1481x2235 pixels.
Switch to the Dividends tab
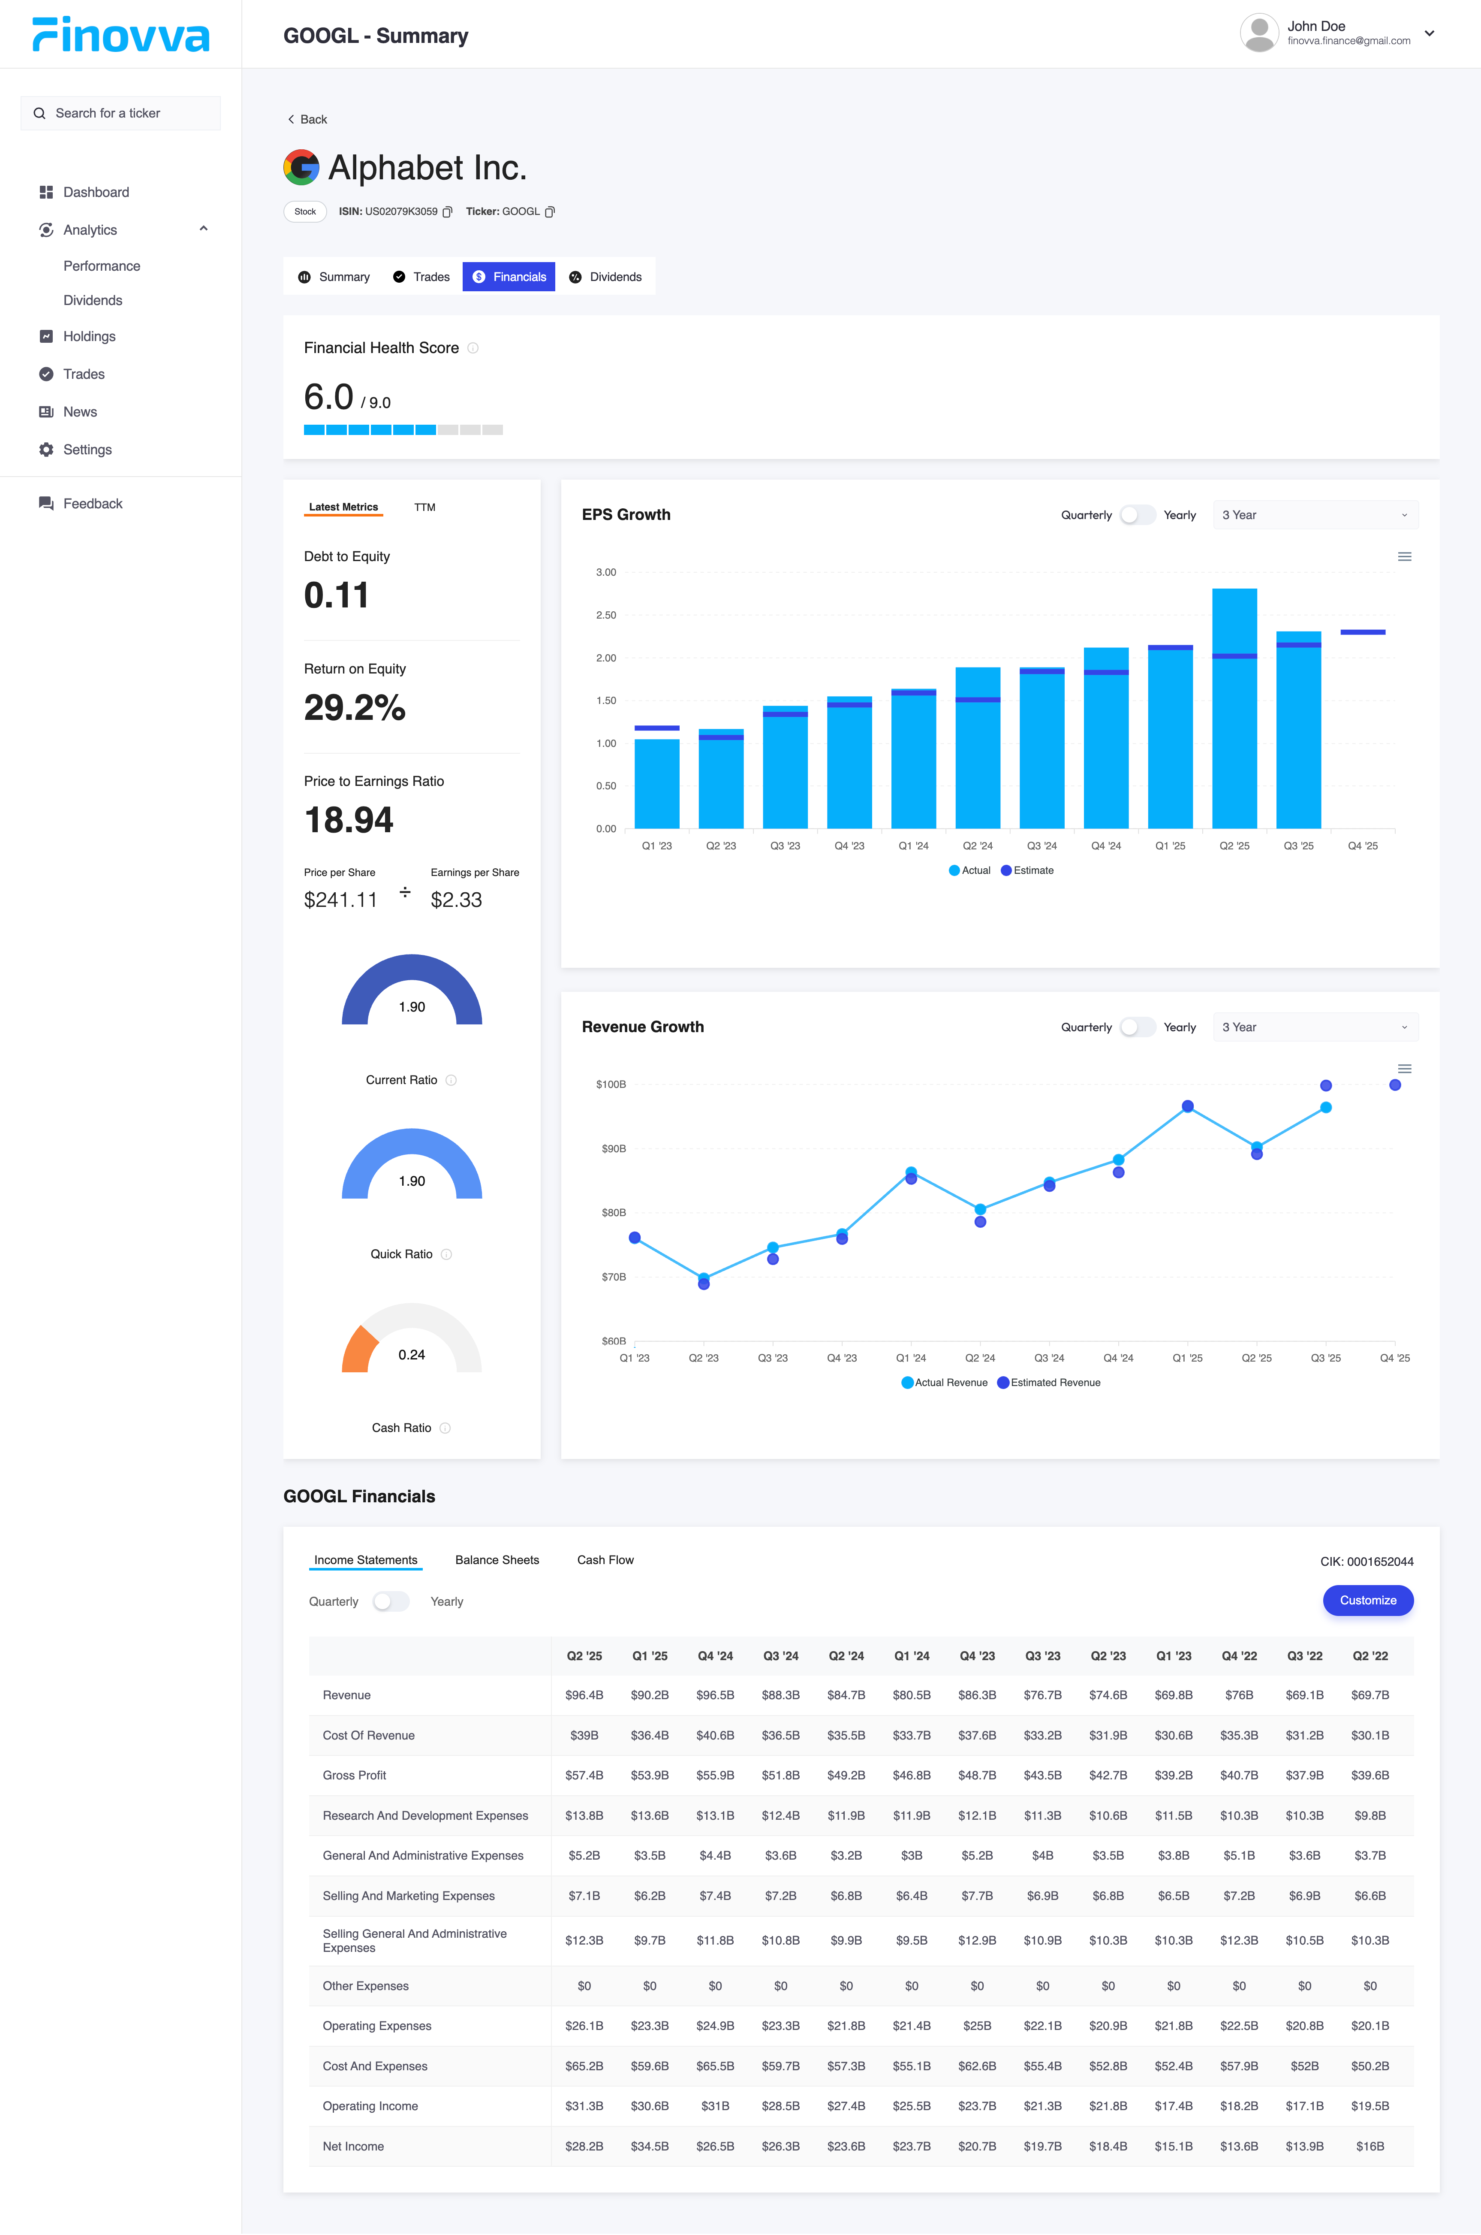tap(605, 277)
